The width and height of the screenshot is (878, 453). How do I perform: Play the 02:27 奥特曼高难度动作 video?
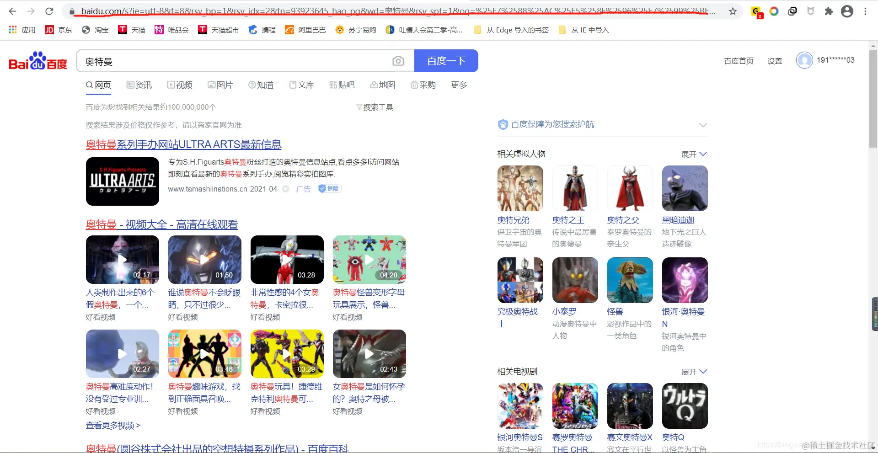122,354
